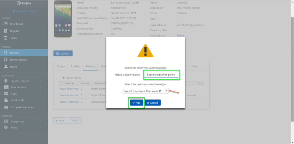The image size is (294, 144).
Task: Switch to the Policies tab
Action: tap(90, 66)
